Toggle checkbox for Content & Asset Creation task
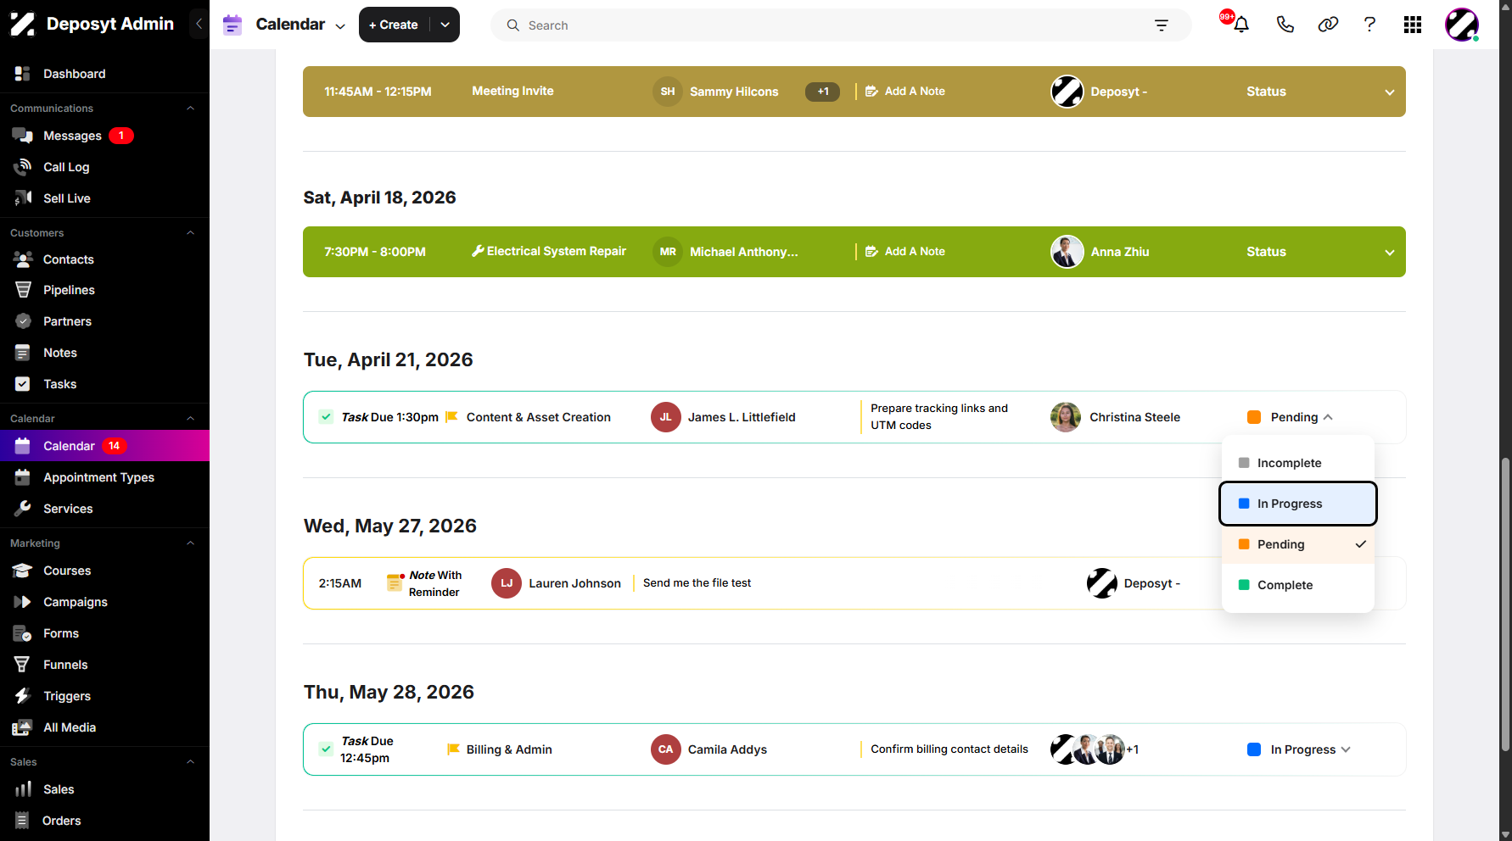The height and width of the screenshot is (841, 1512). 326,416
